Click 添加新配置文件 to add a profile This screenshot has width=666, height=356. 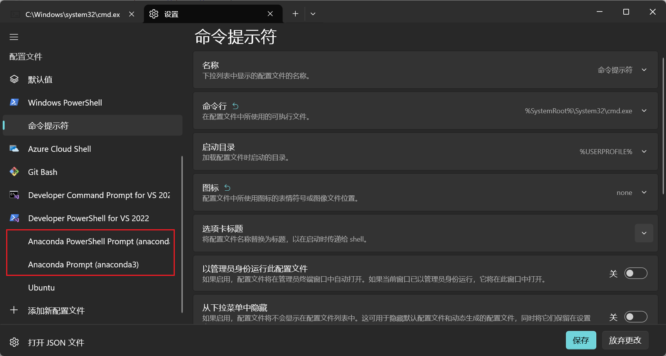[x=92, y=311]
